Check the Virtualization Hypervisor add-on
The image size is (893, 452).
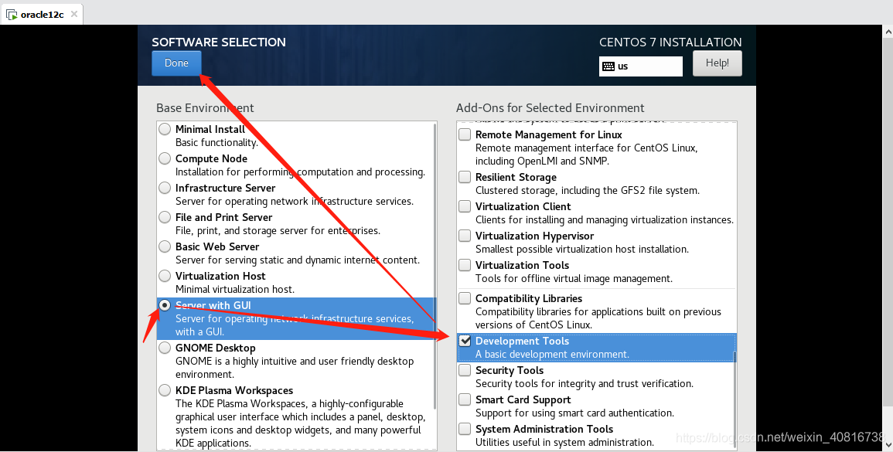(465, 236)
